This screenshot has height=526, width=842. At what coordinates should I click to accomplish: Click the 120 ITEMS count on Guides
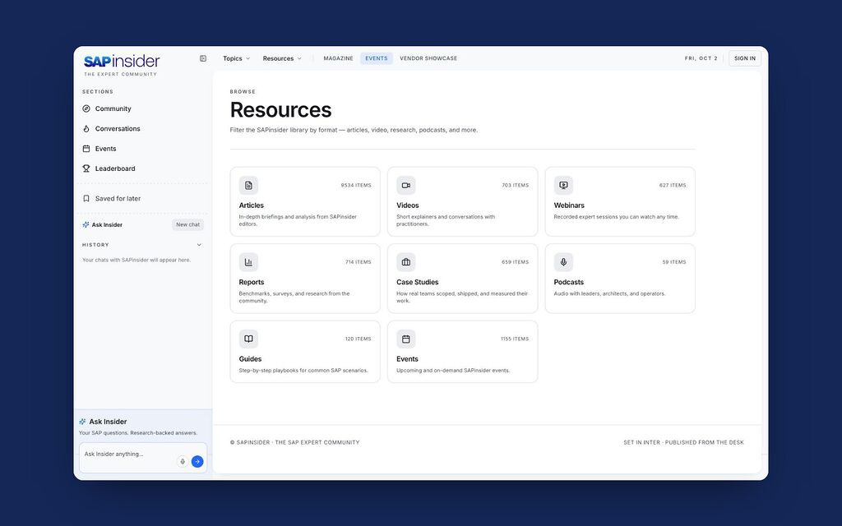[x=359, y=339]
